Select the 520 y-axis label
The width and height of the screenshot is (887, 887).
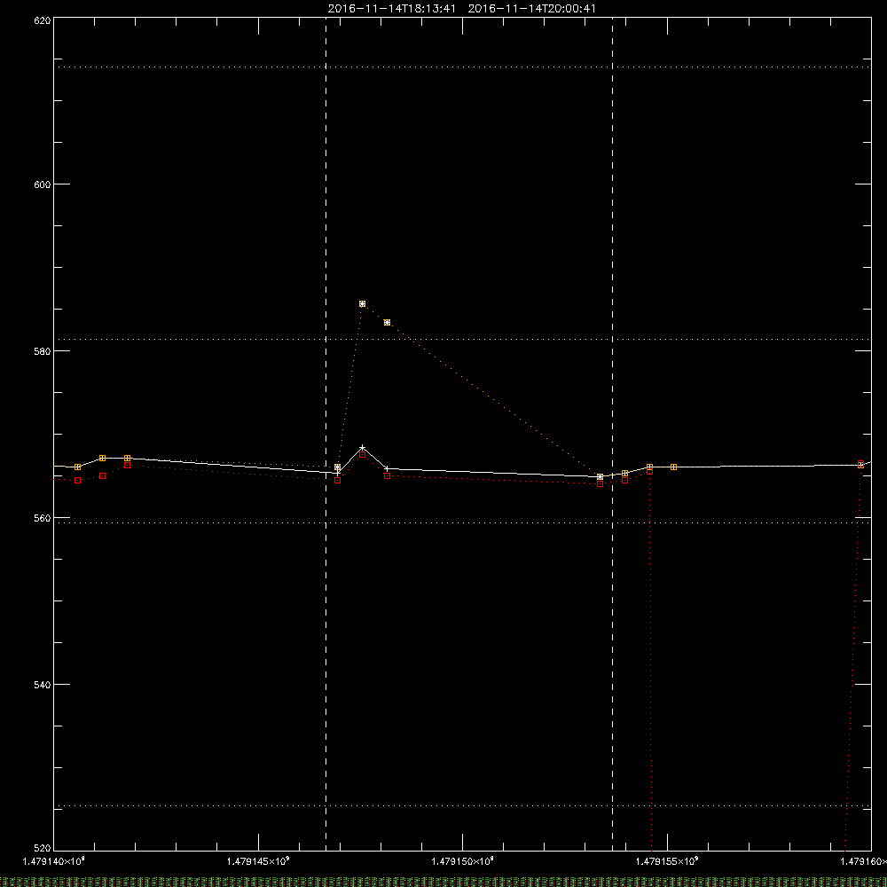43,848
